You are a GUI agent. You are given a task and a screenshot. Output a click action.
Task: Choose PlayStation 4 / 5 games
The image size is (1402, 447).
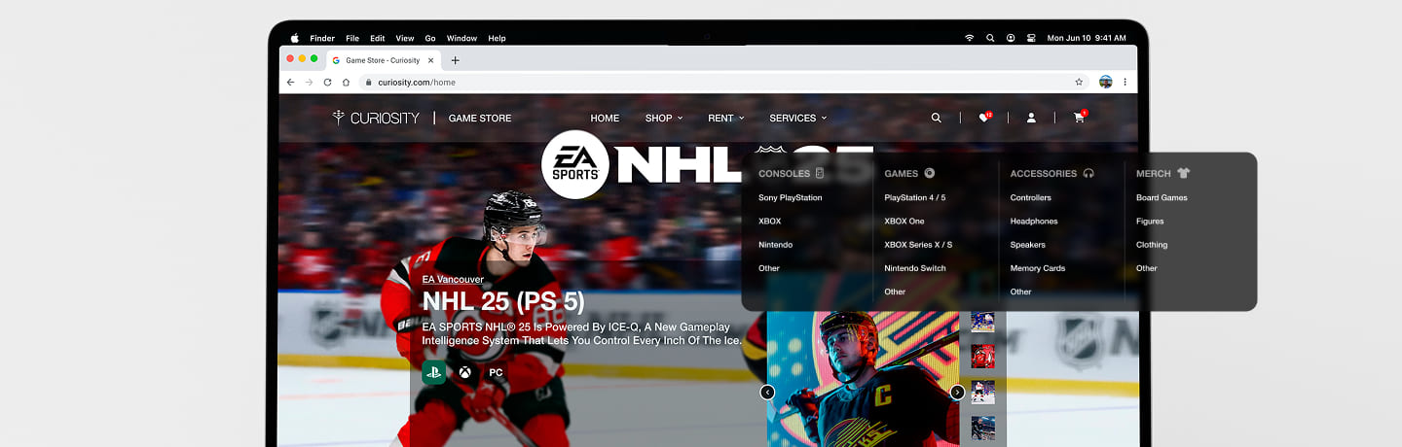coord(914,197)
